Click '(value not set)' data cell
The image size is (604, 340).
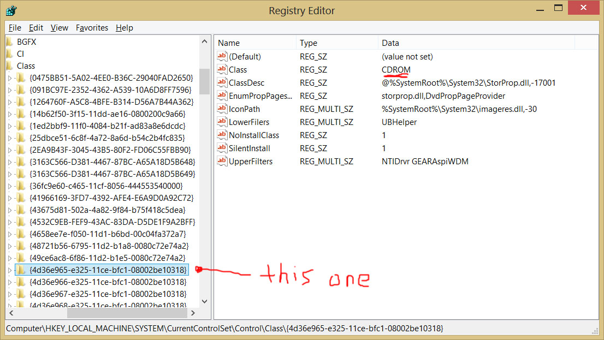tap(407, 57)
